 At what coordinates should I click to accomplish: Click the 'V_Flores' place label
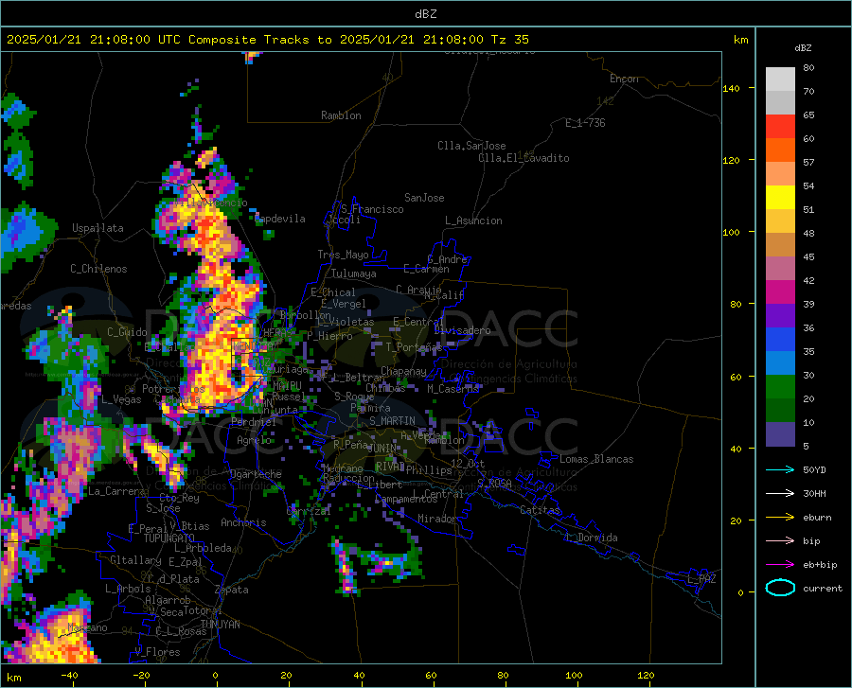(157, 652)
